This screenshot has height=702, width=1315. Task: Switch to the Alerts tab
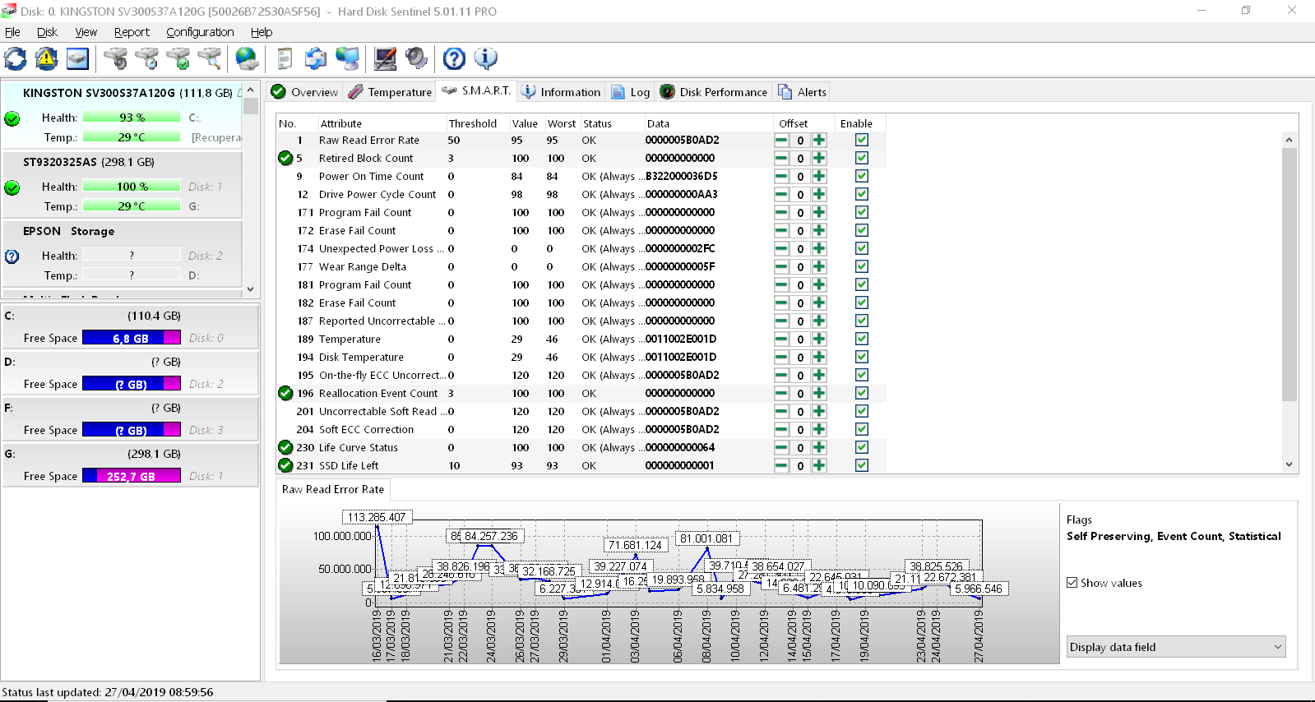point(803,92)
